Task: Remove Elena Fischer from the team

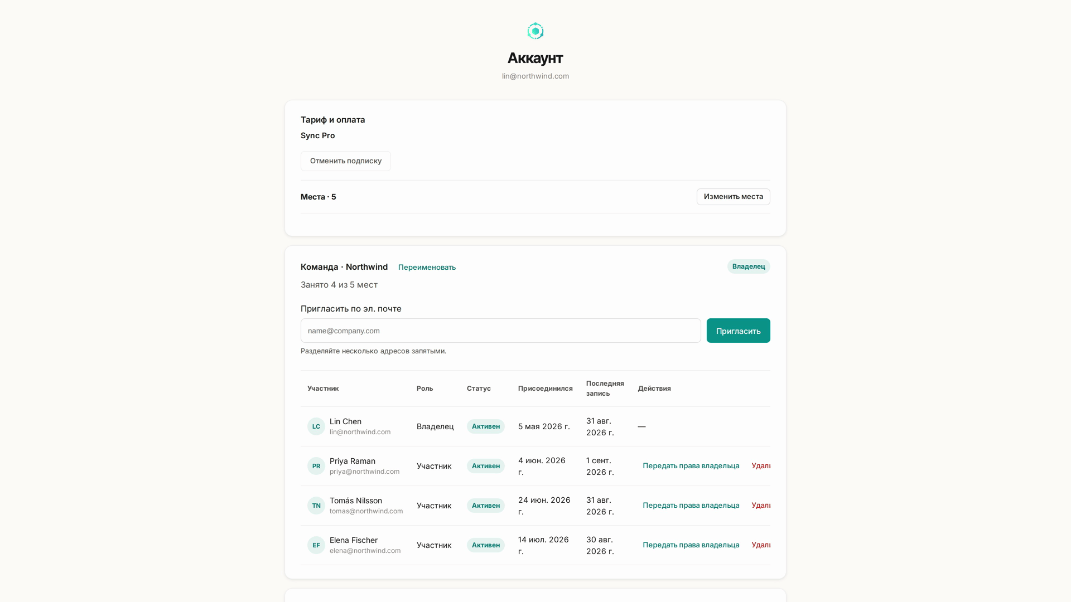Action: (x=761, y=545)
